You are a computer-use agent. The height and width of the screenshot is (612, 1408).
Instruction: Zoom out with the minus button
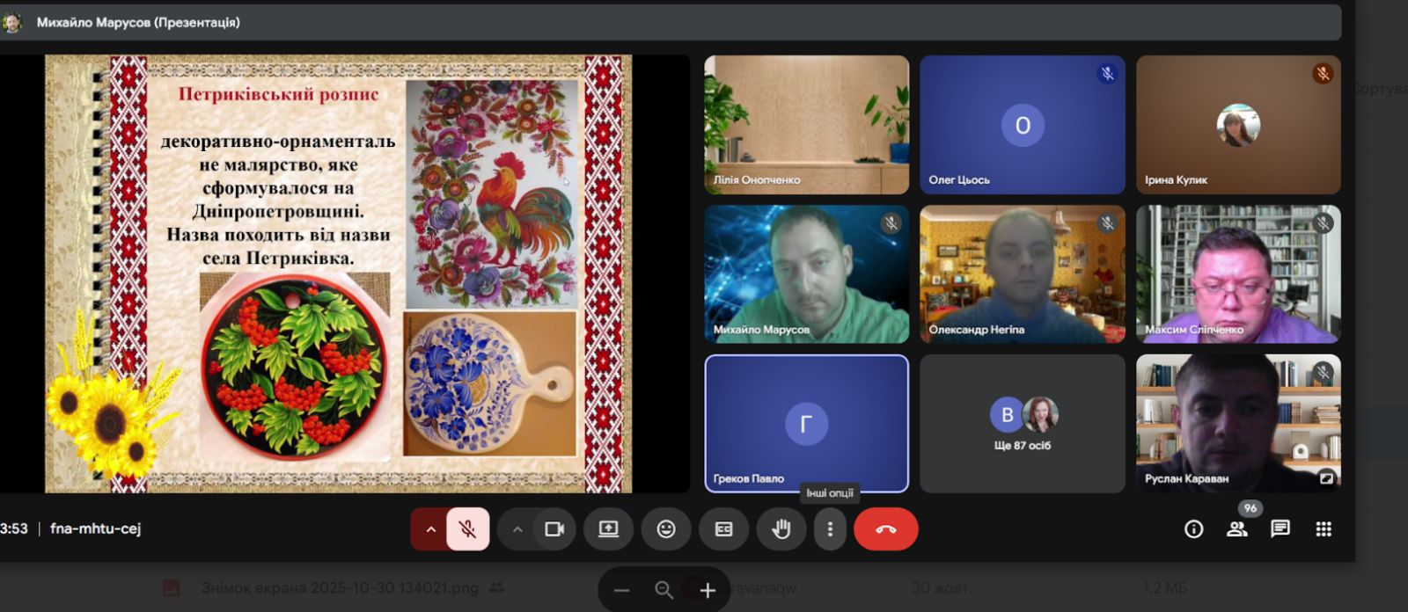621,591
